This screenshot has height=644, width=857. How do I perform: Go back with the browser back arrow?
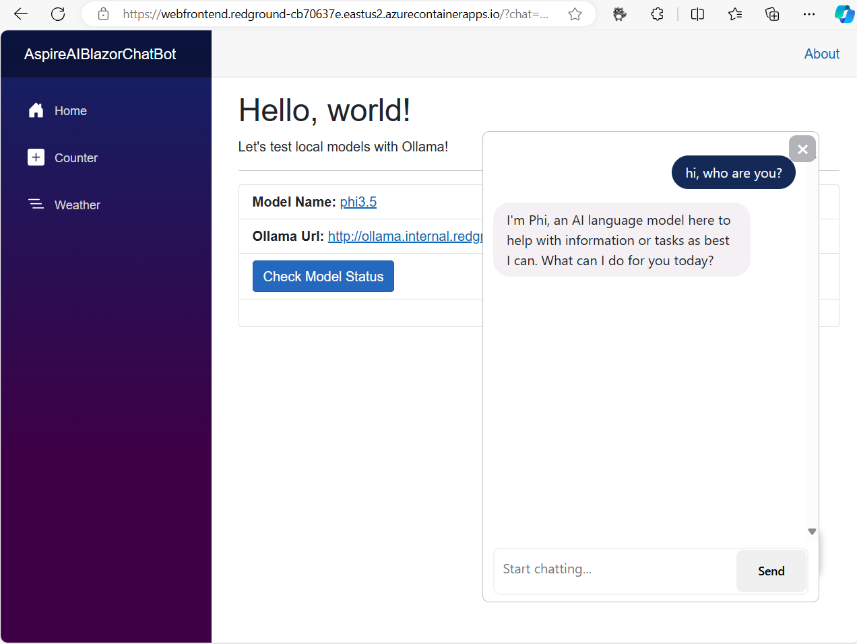tap(21, 13)
